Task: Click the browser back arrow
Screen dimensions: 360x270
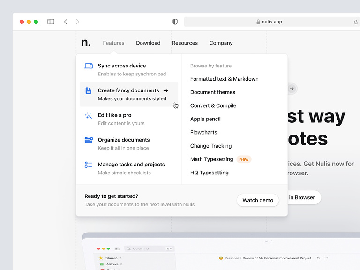Action: coord(66,22)
